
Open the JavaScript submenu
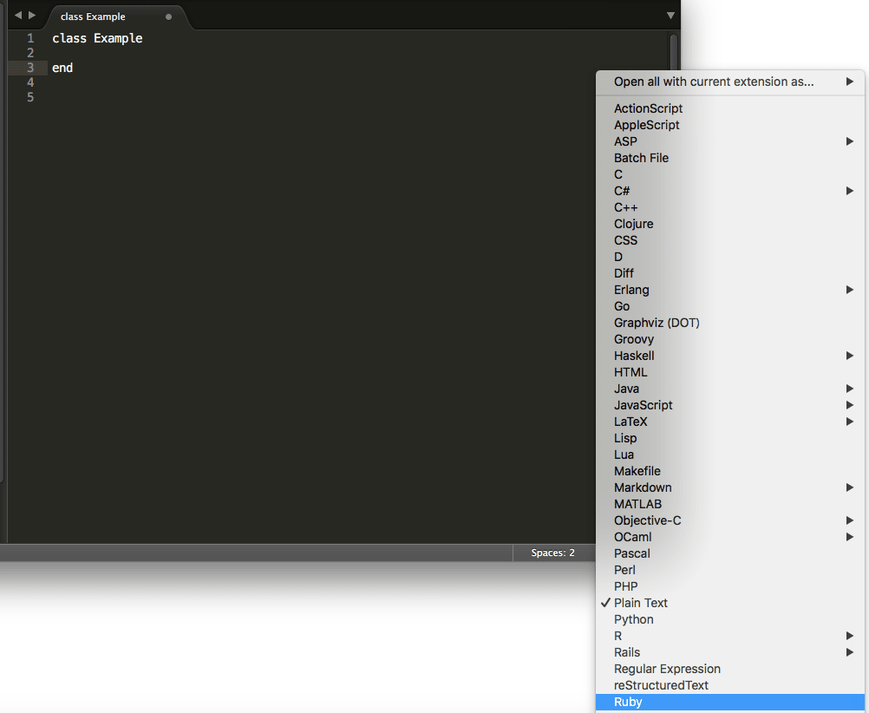(730, 405)
